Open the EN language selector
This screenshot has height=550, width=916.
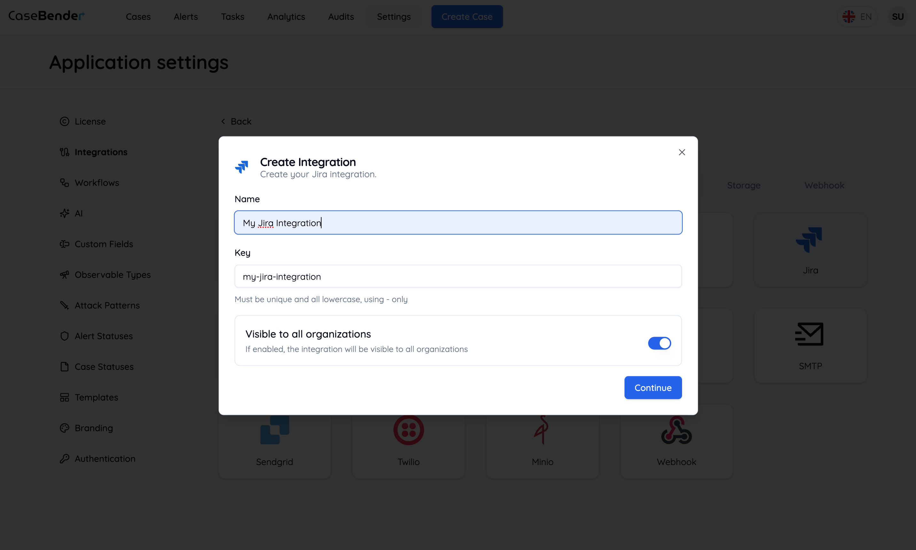coord(857,17)
